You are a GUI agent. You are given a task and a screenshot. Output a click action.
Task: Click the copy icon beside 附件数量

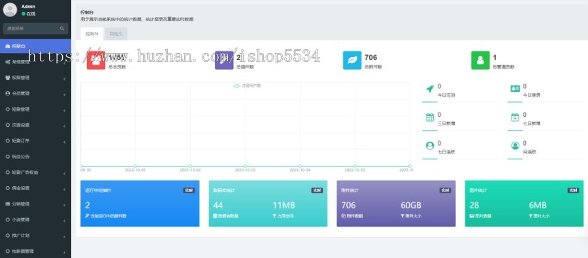click(343, 216)
